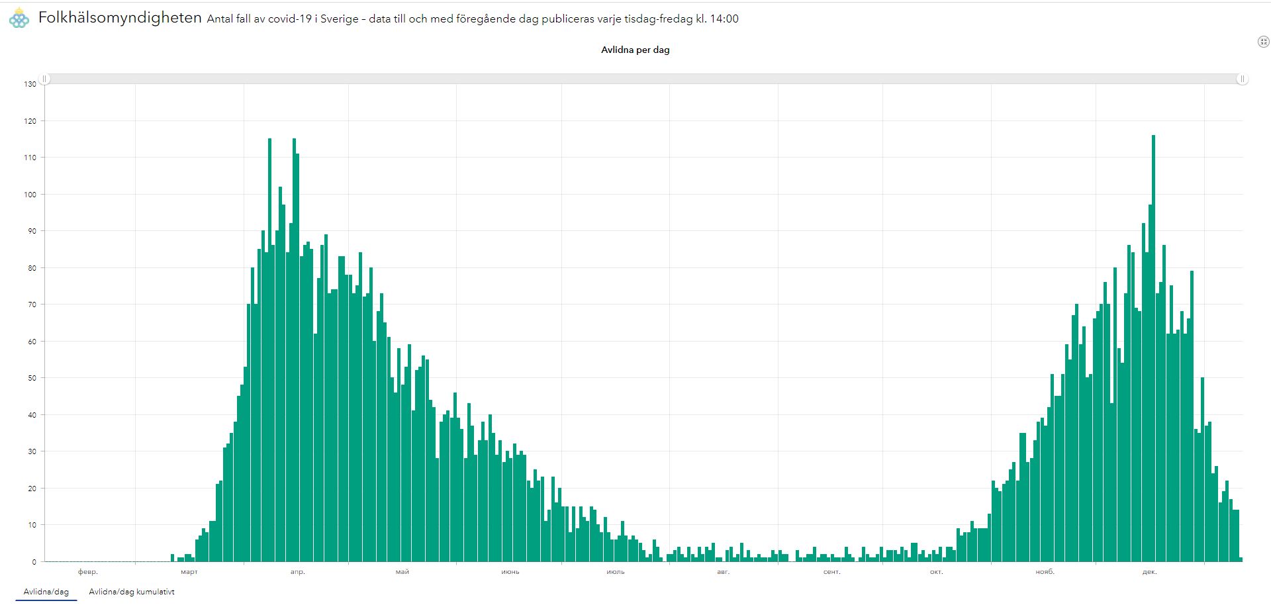Click the 'авг.' month label on axis
The image size is (1271, 609).
point(724,571)
